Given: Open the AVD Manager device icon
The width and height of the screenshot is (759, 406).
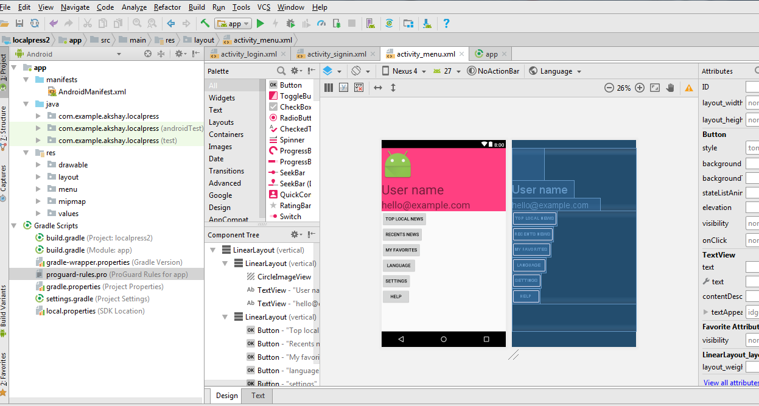Looking at the screenshot, I should (370, 24).
